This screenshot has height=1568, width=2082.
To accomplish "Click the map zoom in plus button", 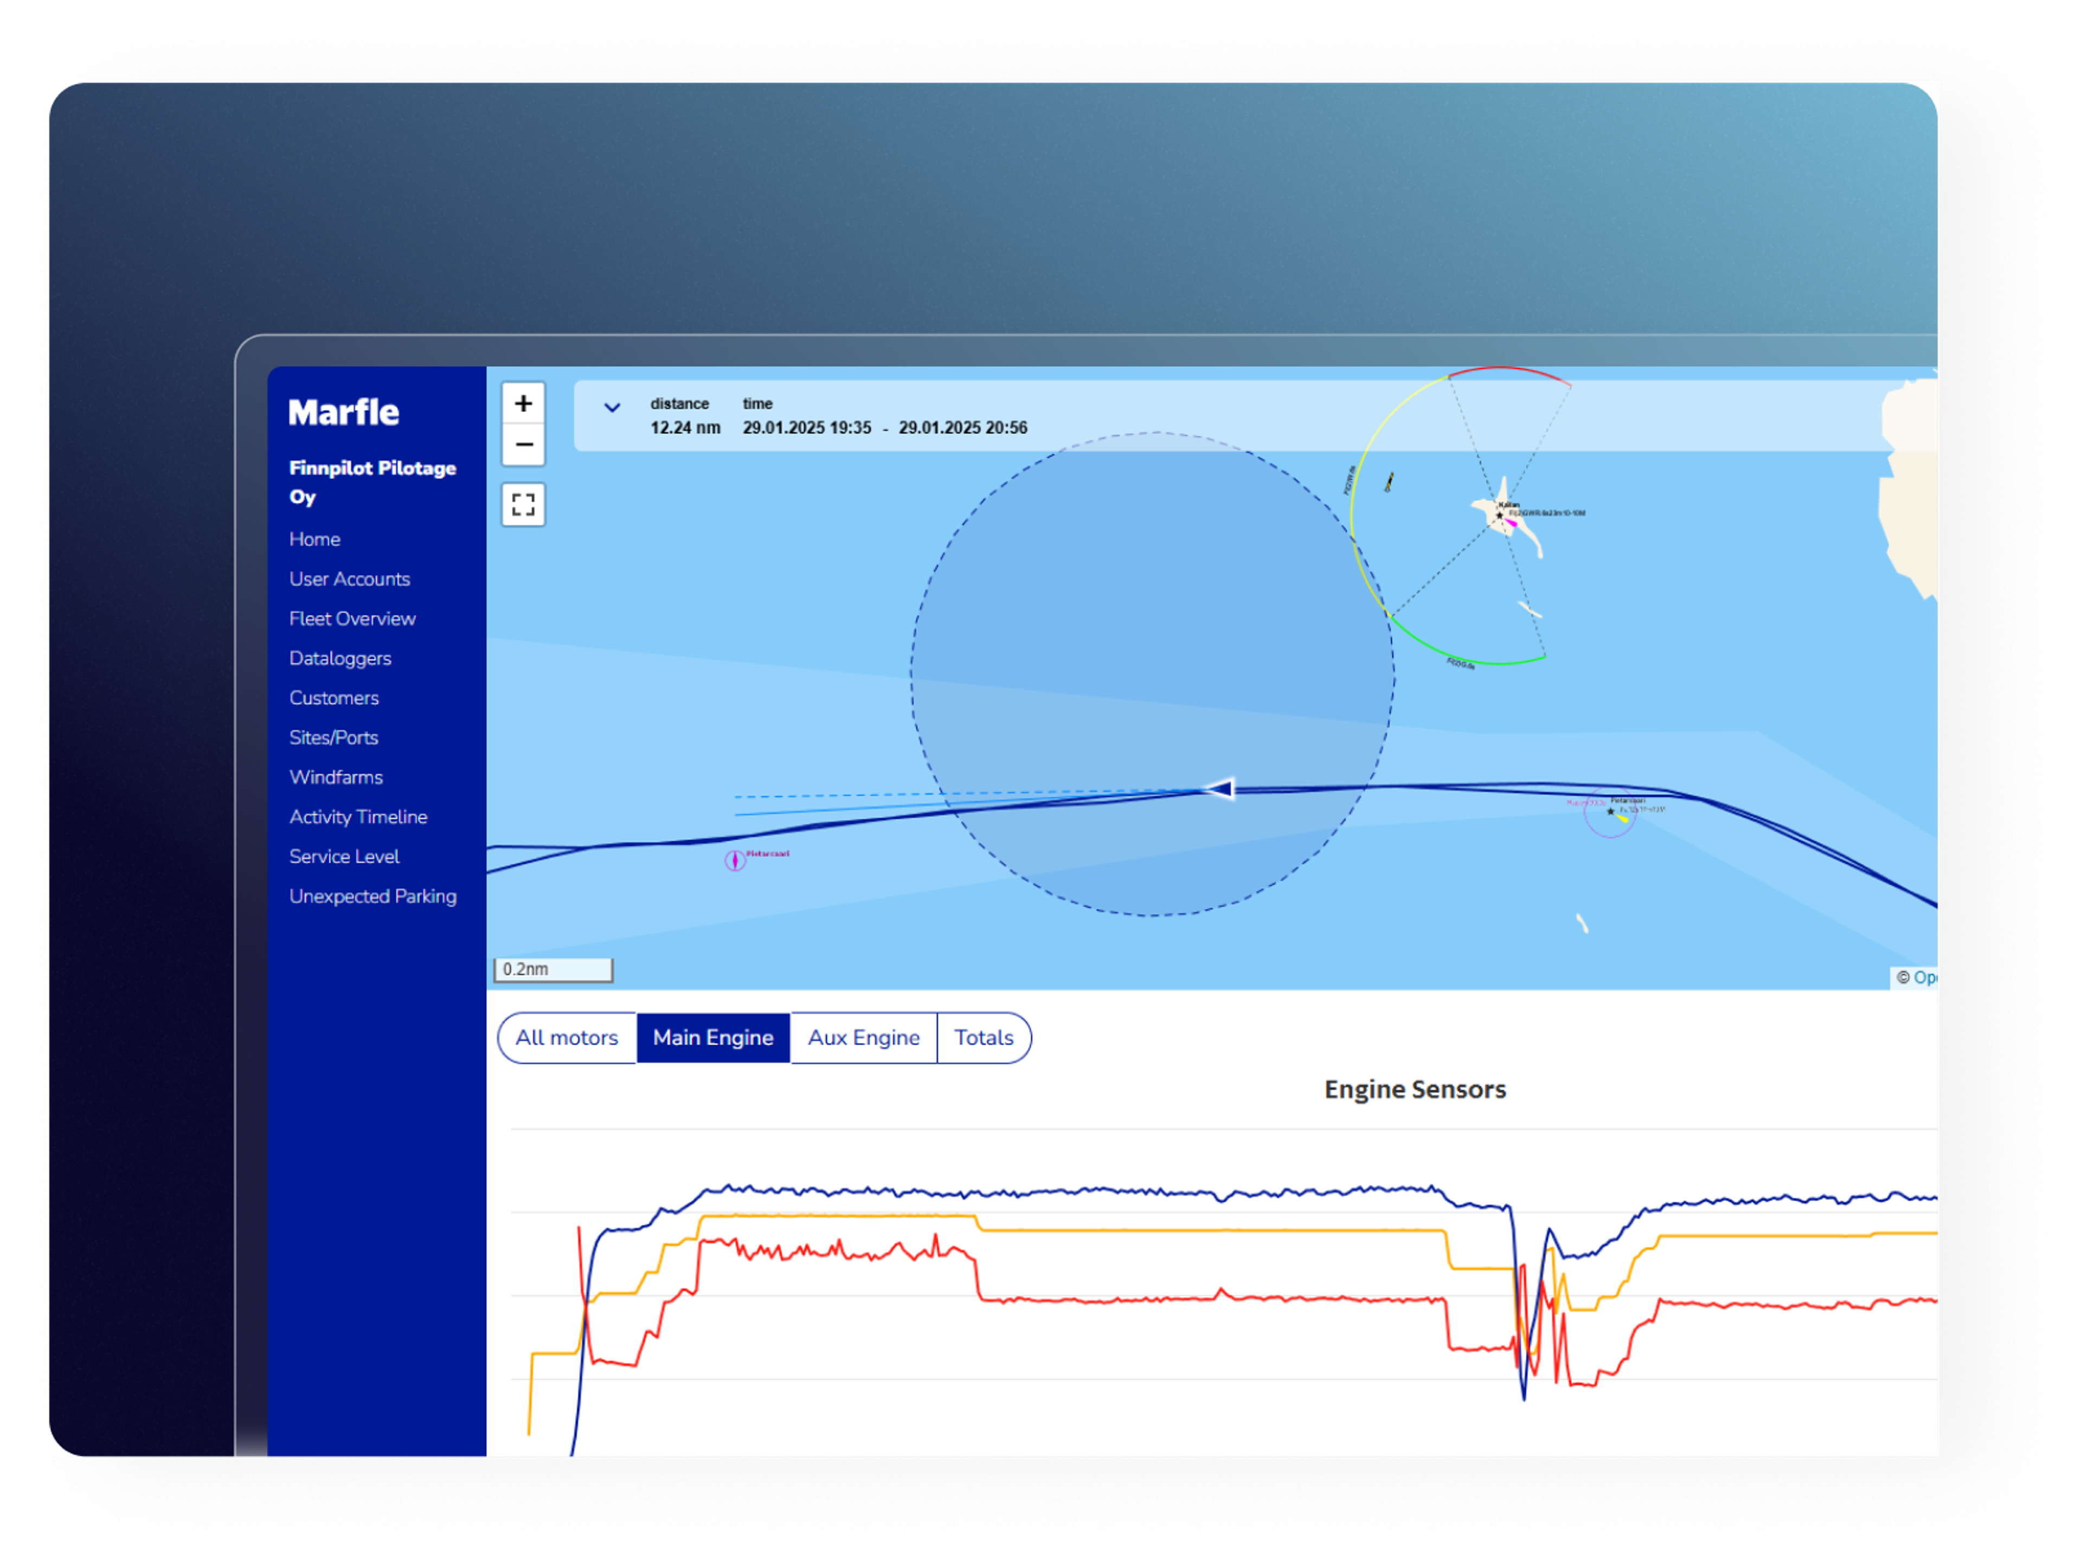I will pos(523,404).
